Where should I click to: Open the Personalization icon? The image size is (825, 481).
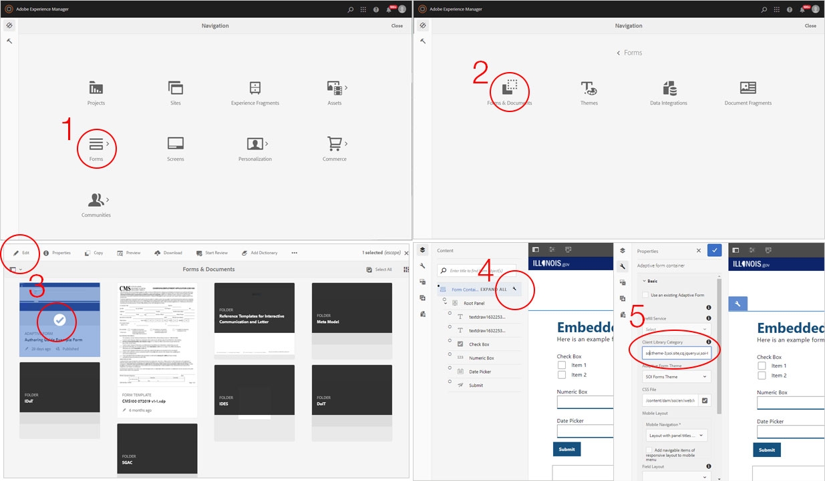tap(255, 143)
